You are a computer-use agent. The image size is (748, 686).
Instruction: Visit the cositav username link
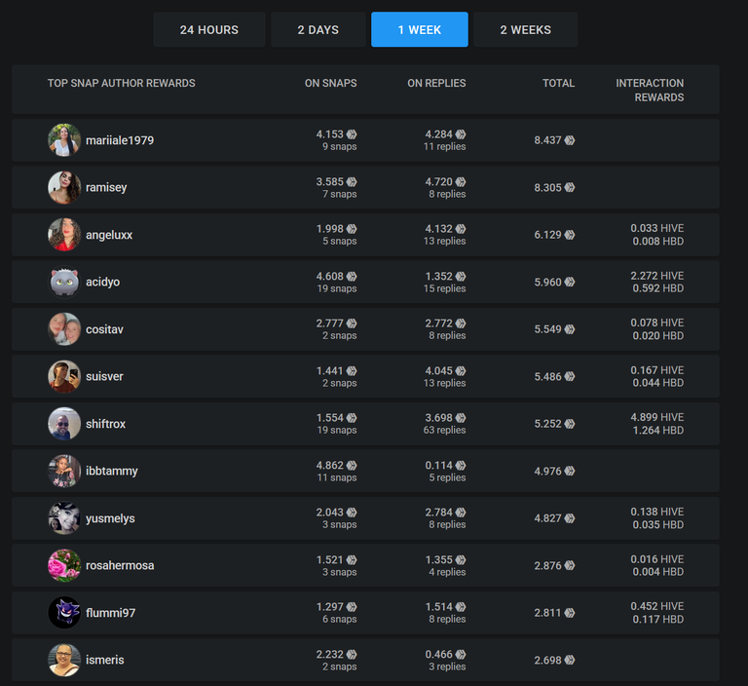pos(104,329)
